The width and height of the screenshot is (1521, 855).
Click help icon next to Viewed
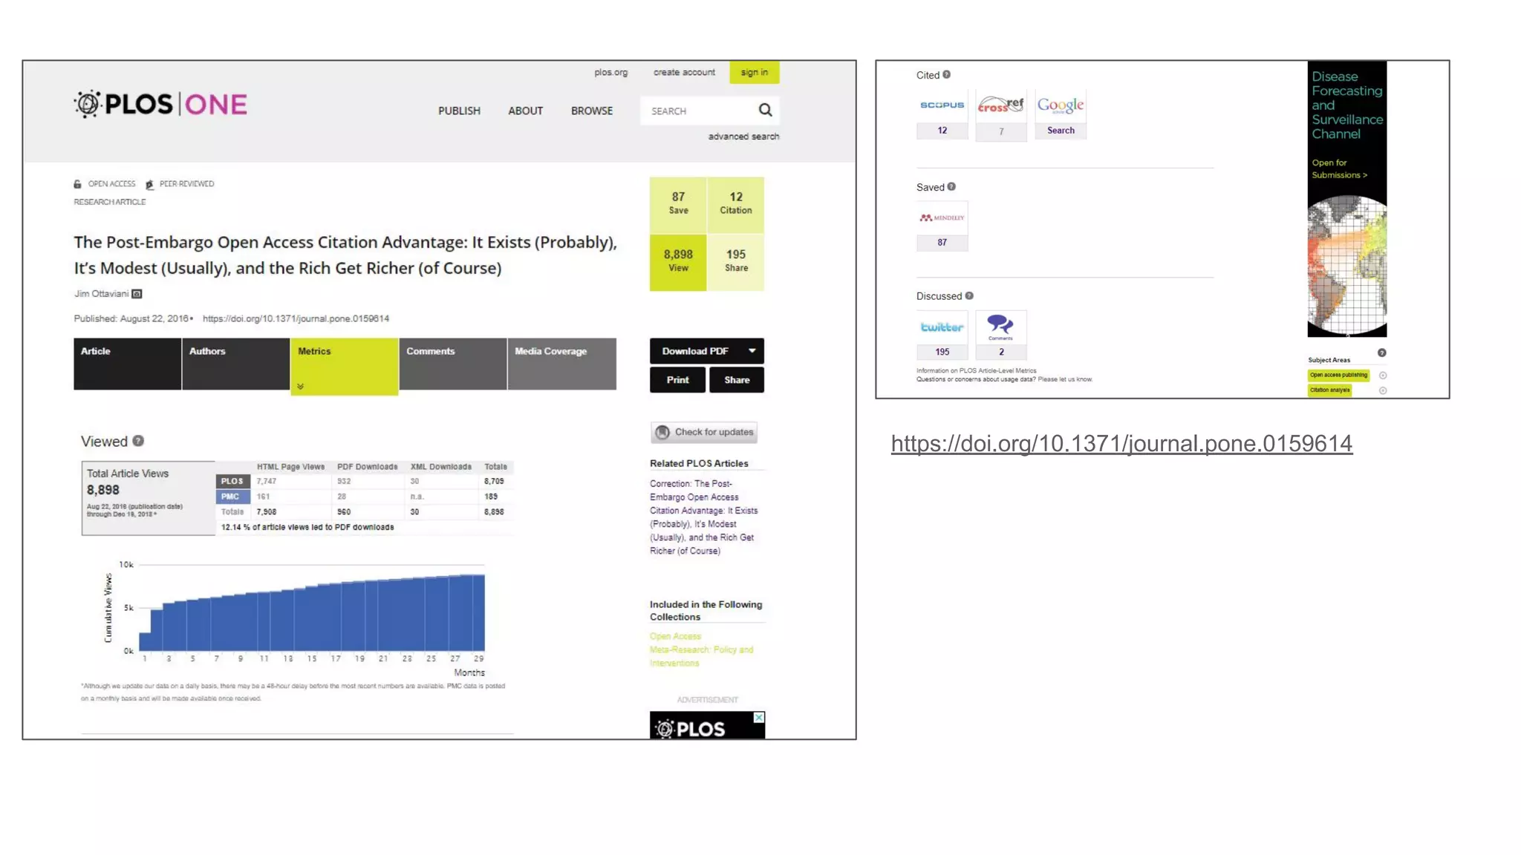pos(138,441)
